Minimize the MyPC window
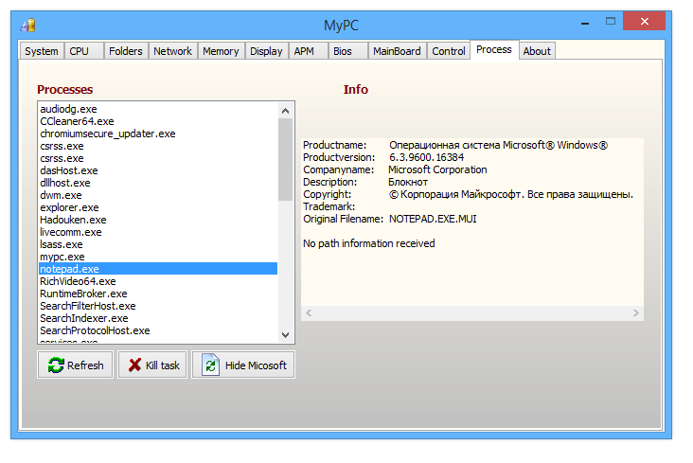Screen dimensions: 693x463 click(585, 22)
